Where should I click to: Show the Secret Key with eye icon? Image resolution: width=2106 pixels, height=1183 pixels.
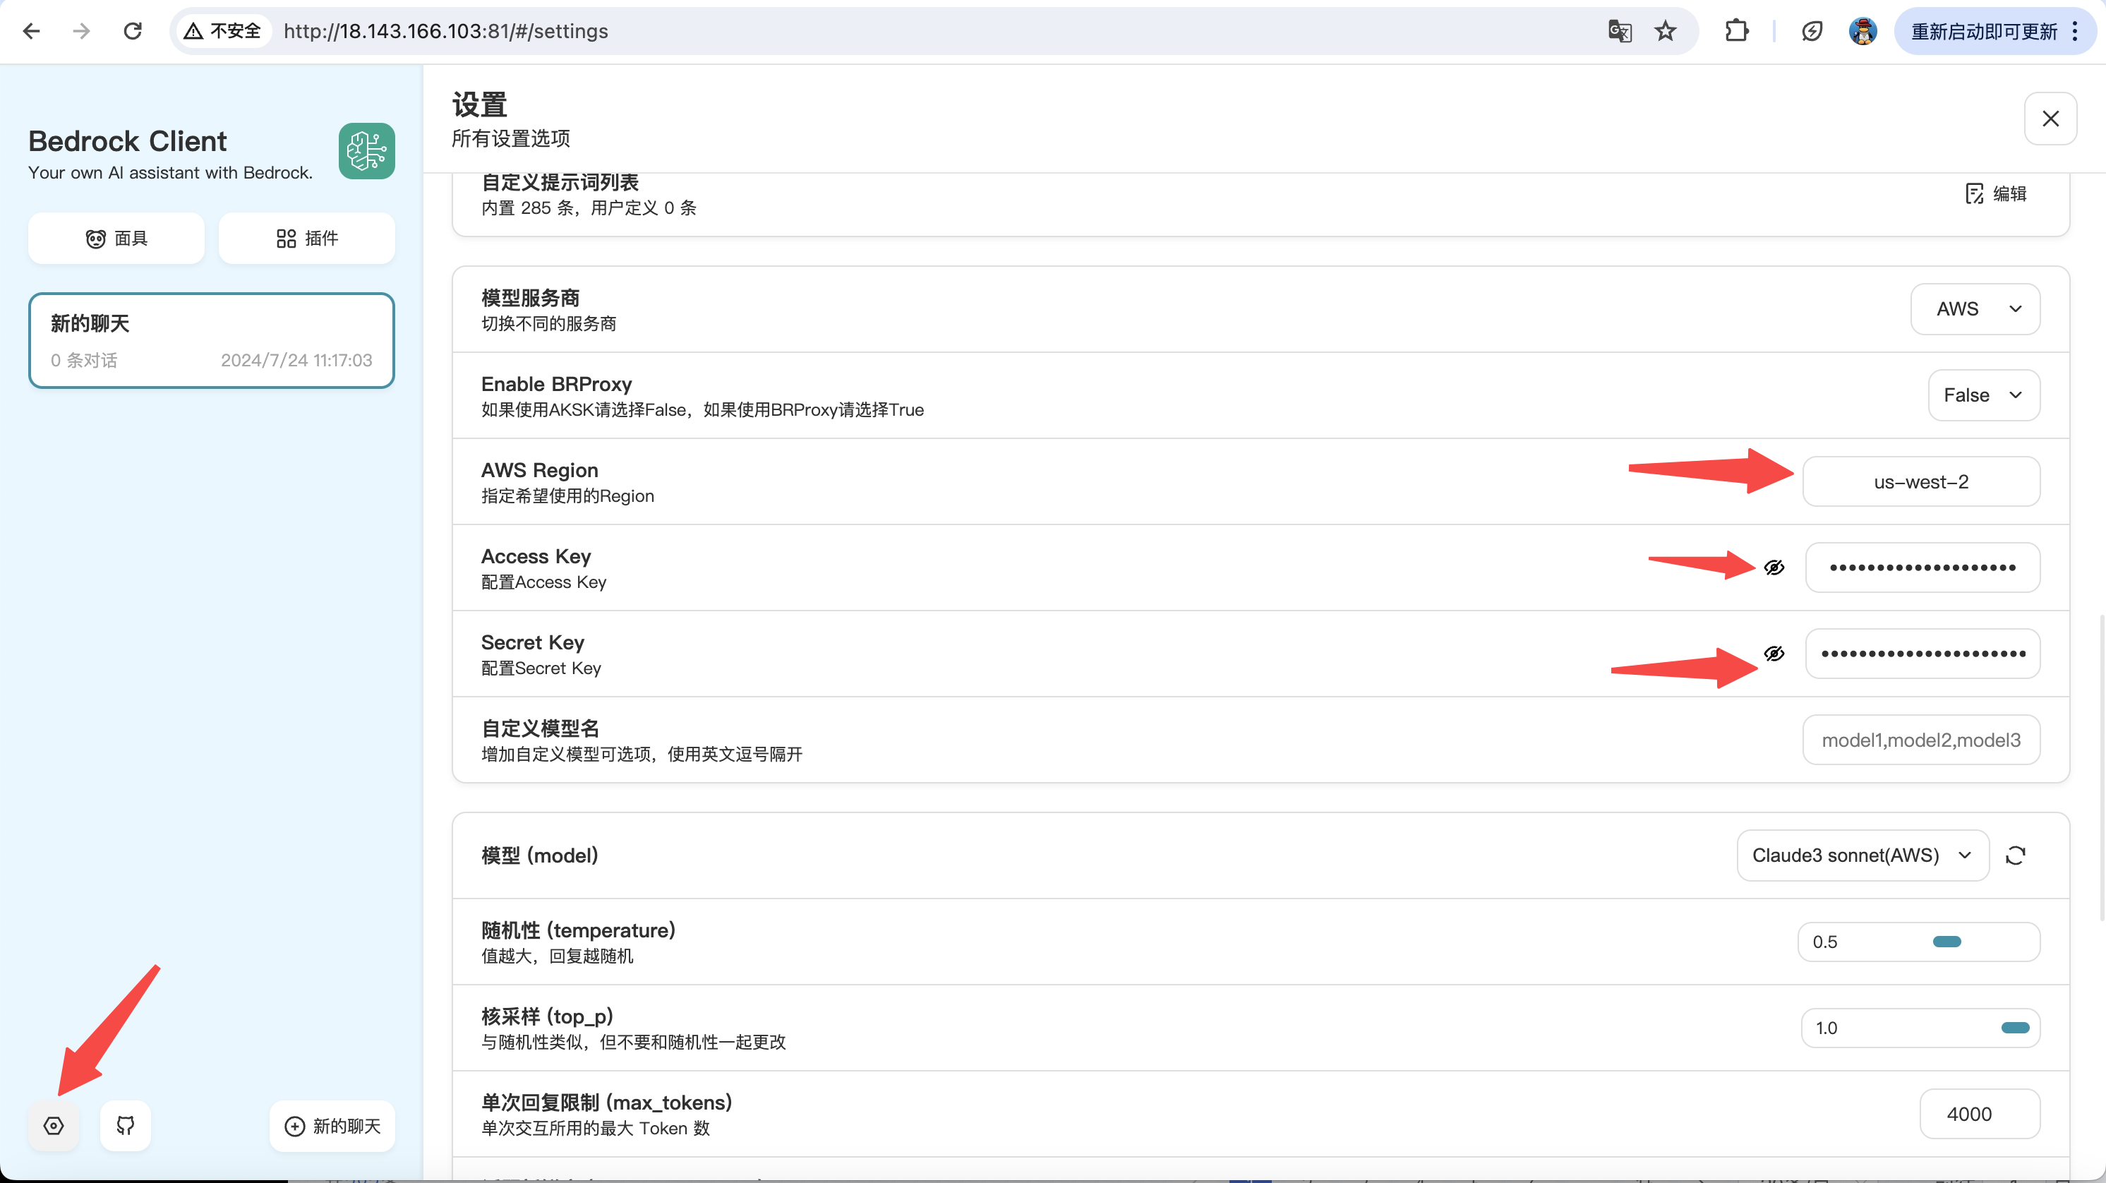pos(1774,653)
